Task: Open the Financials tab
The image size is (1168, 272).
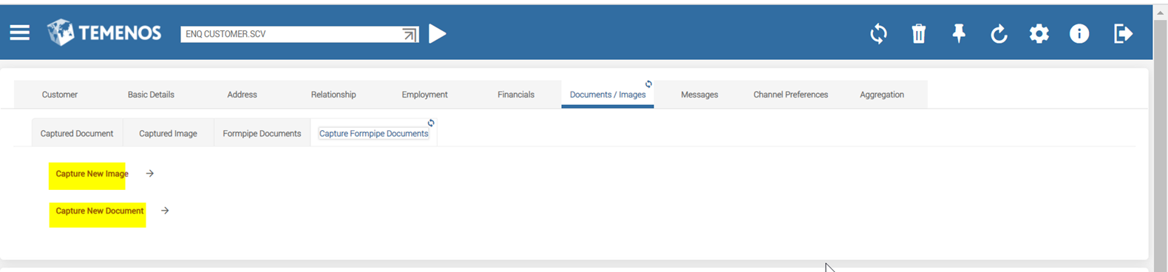Action: 516,95
